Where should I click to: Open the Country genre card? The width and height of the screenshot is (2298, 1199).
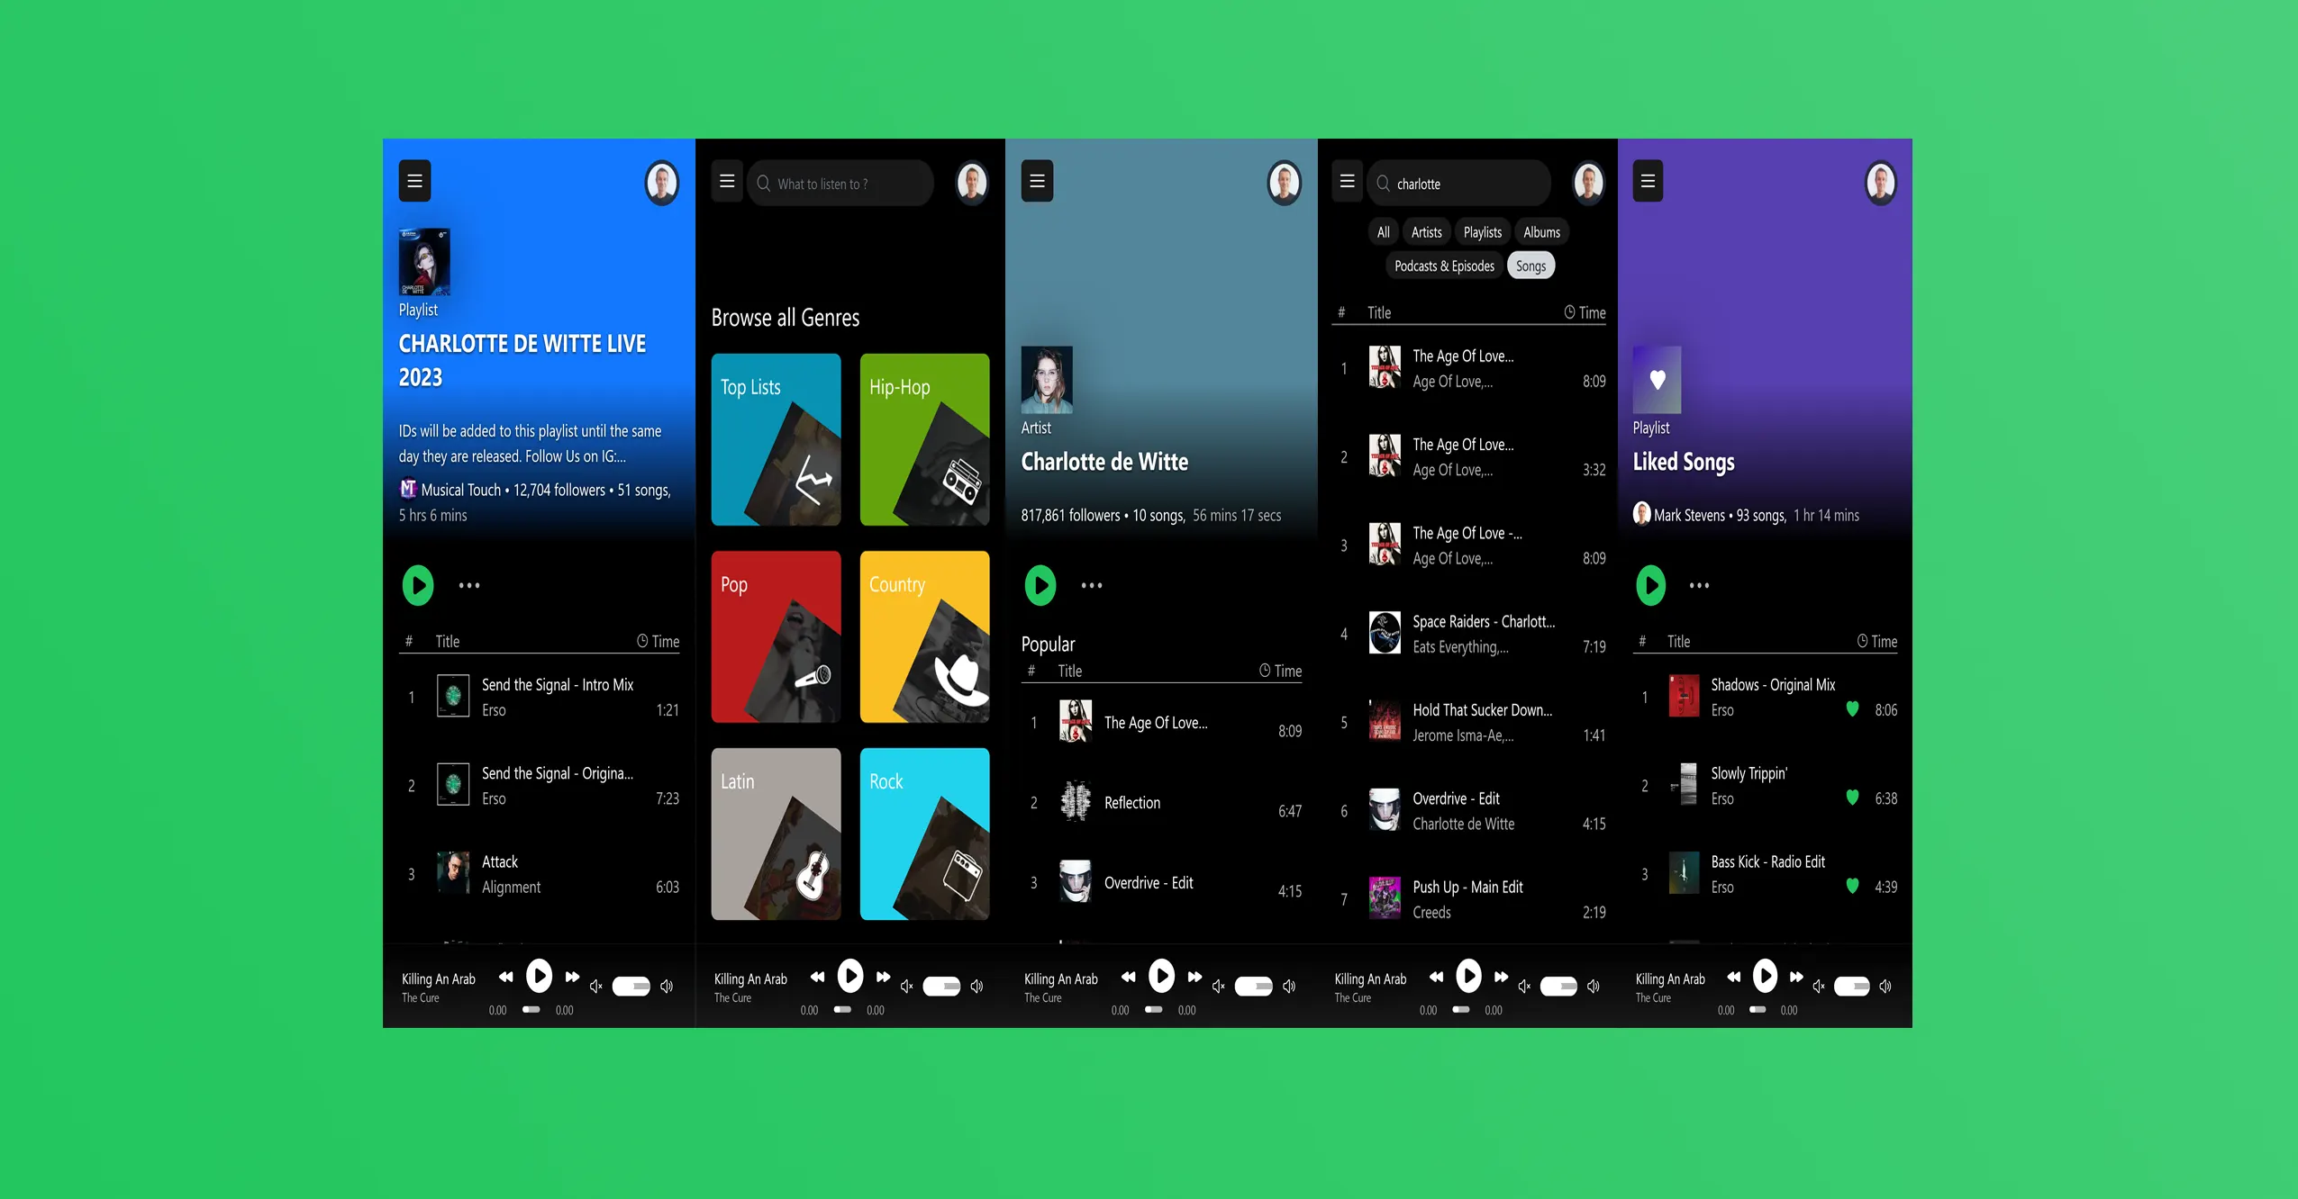pos(924,636)
